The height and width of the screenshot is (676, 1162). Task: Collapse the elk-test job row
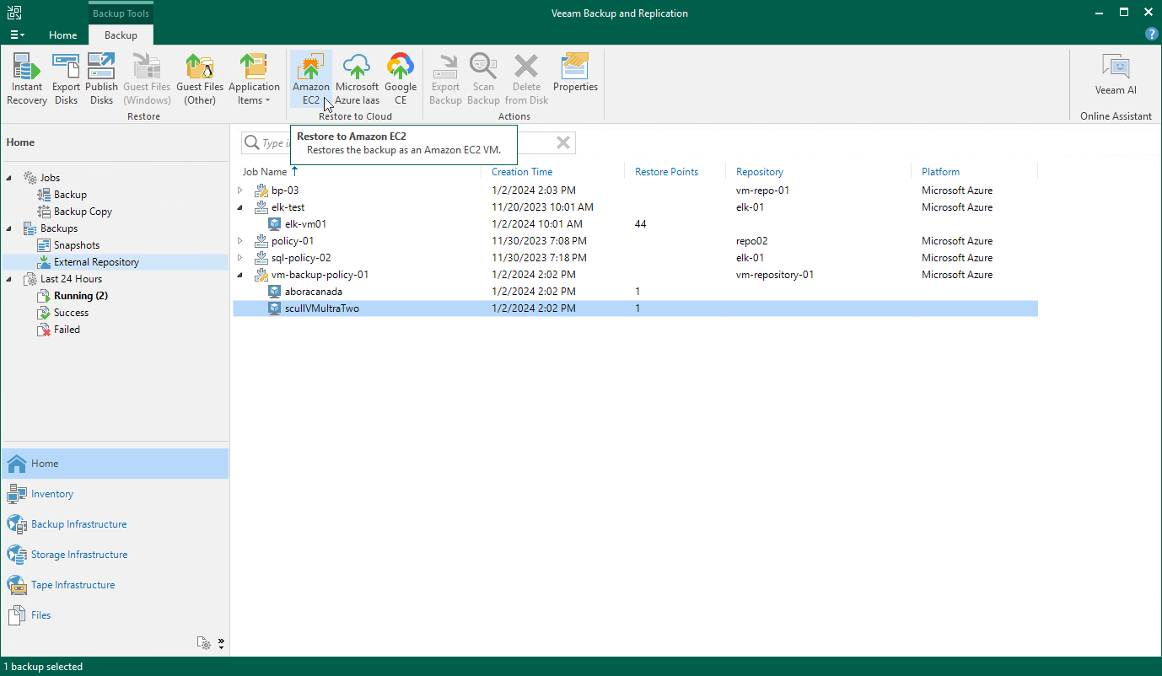point(240,207)
